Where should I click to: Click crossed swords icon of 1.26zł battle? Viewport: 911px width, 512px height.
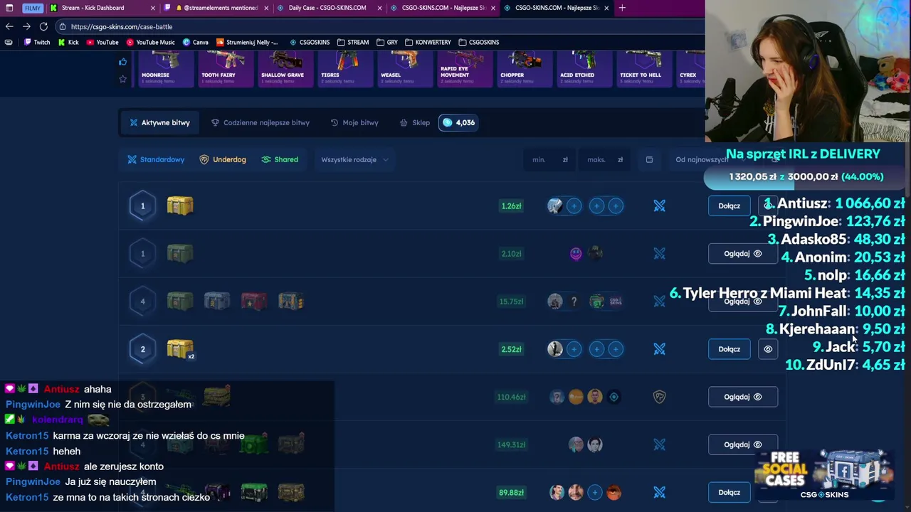click(660, 206)
